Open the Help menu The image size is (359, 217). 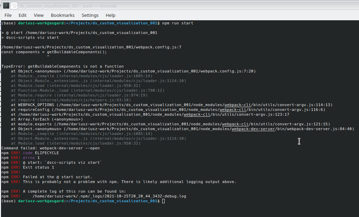pos(110,15)
